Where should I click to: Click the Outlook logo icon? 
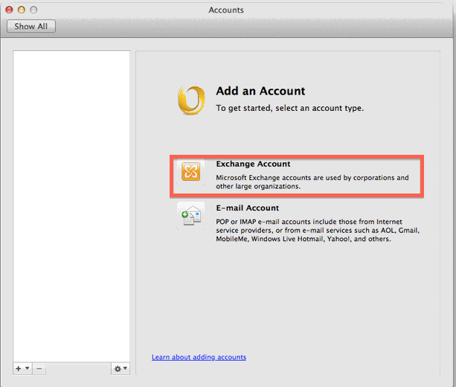point(191,100)
